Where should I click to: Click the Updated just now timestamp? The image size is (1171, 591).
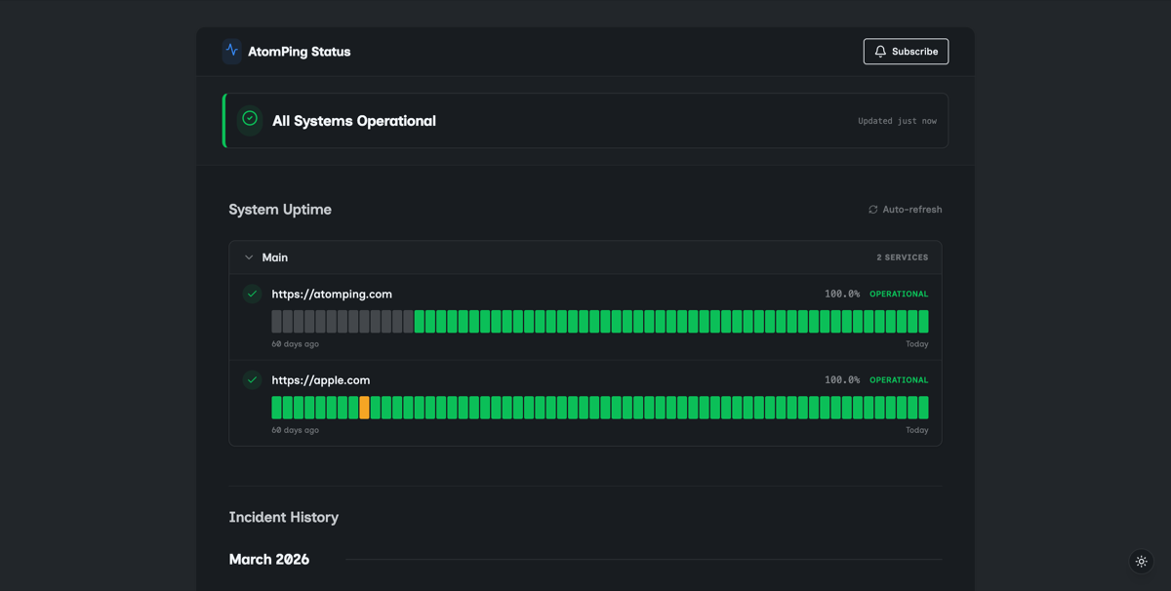[898, 121]
